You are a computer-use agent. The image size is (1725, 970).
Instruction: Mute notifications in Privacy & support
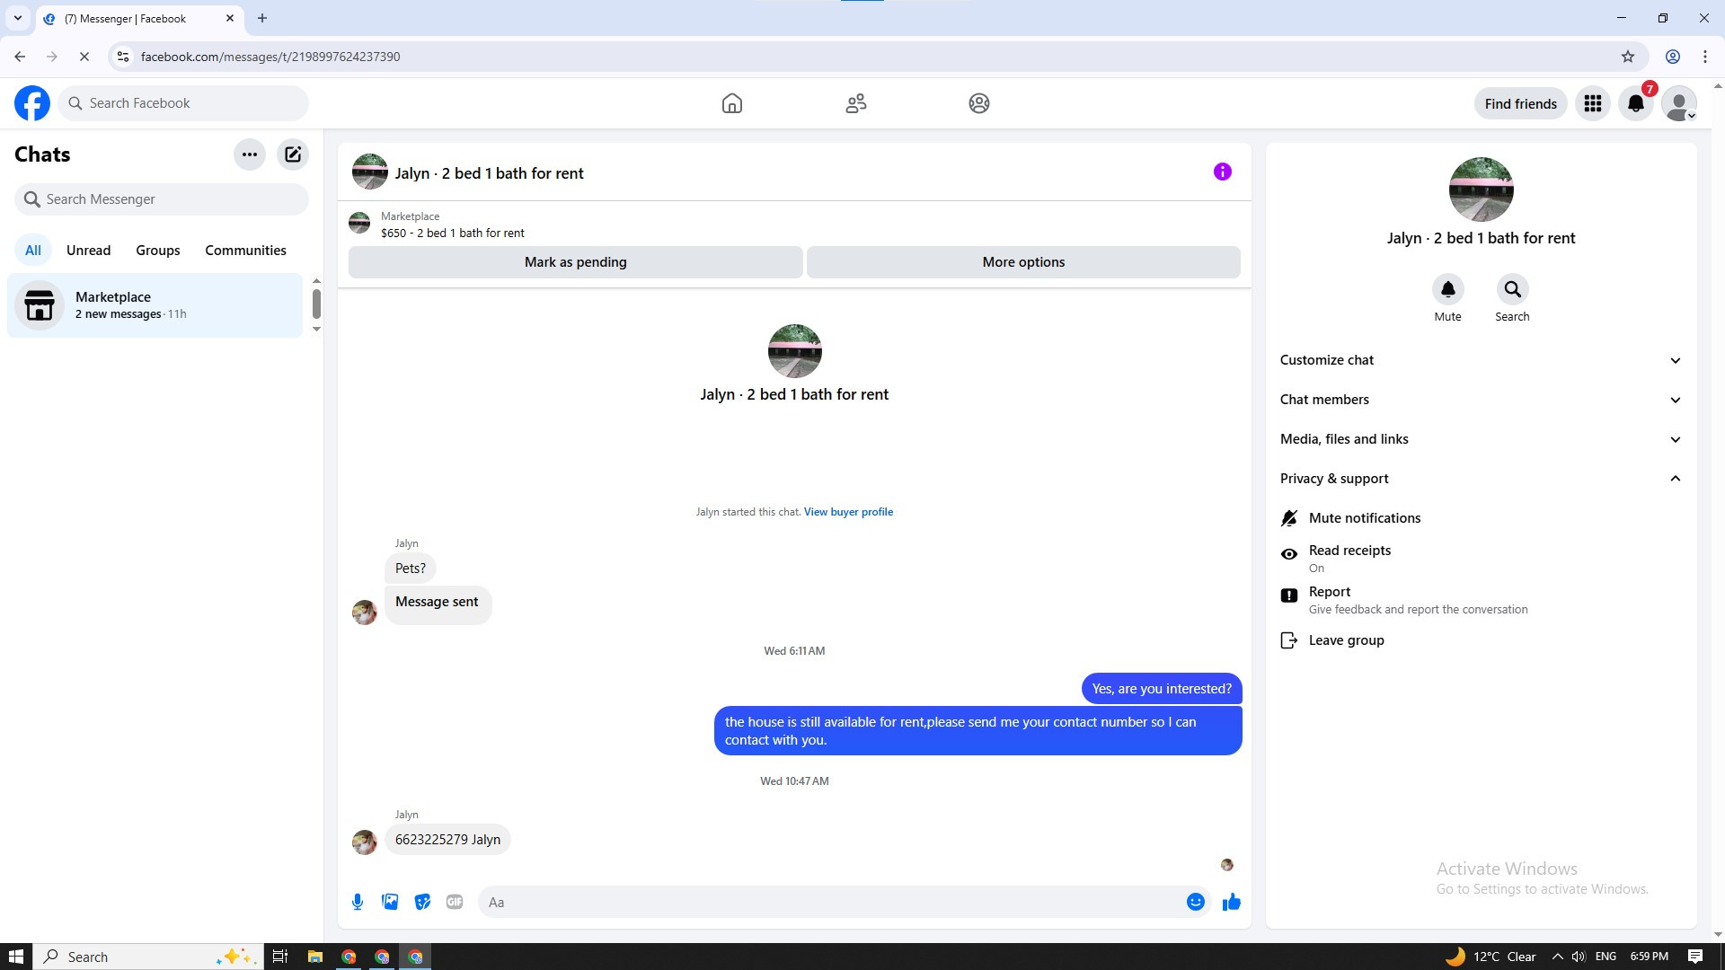[1364, 518]
